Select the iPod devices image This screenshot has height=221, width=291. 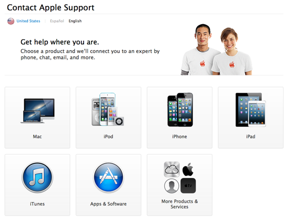pos(108,109)
